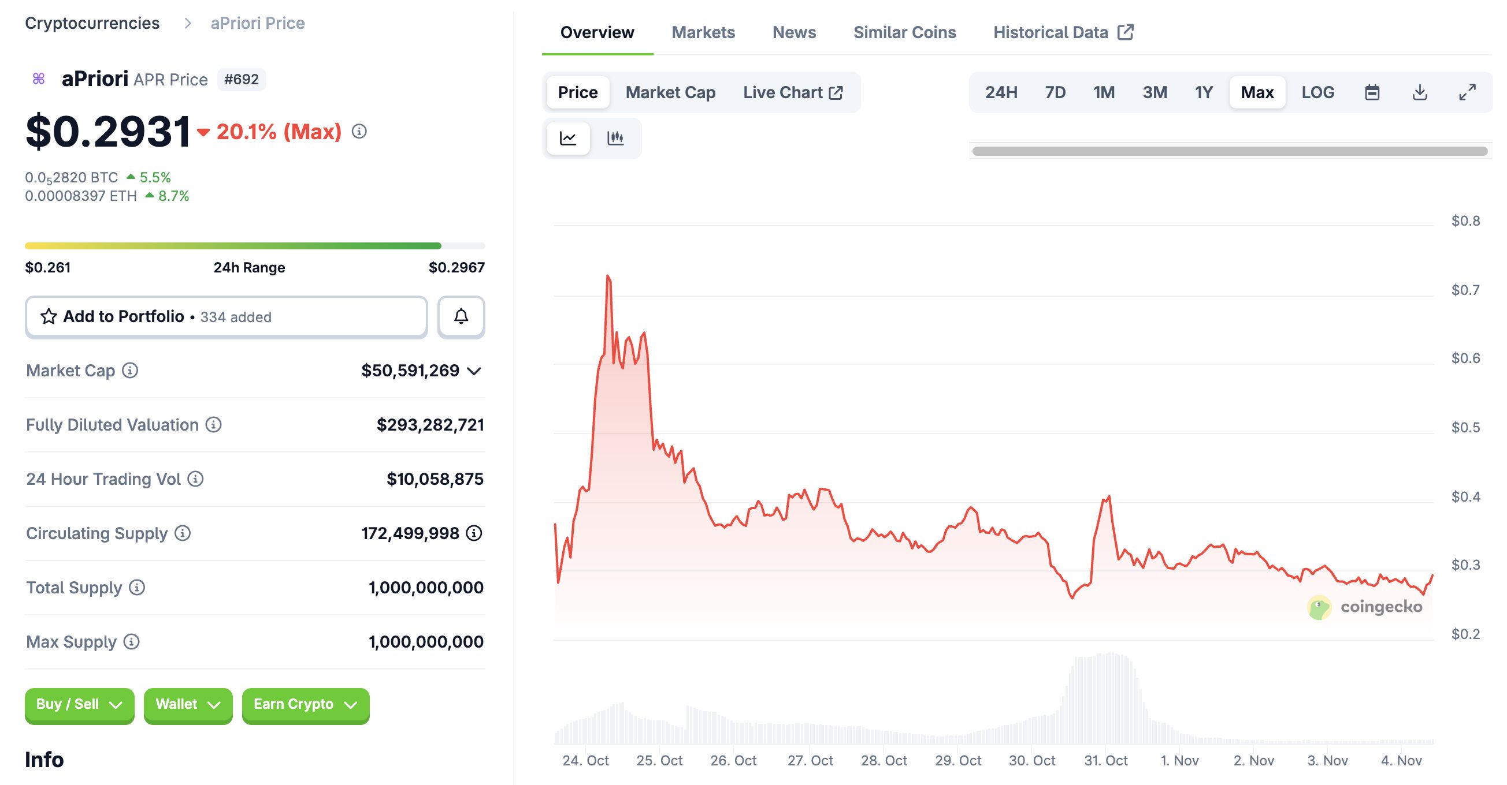This screenshot has width=1507, height=785.
Task: Open the Live Chart external link
Action: 792,92
